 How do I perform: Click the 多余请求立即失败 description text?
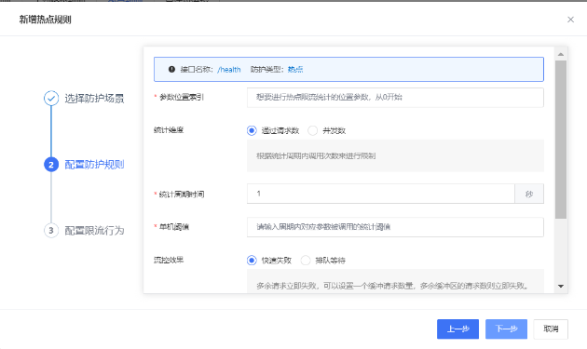(392, 286)
